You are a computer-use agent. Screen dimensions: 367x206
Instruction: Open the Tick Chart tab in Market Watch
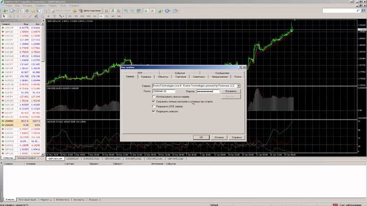26,158
